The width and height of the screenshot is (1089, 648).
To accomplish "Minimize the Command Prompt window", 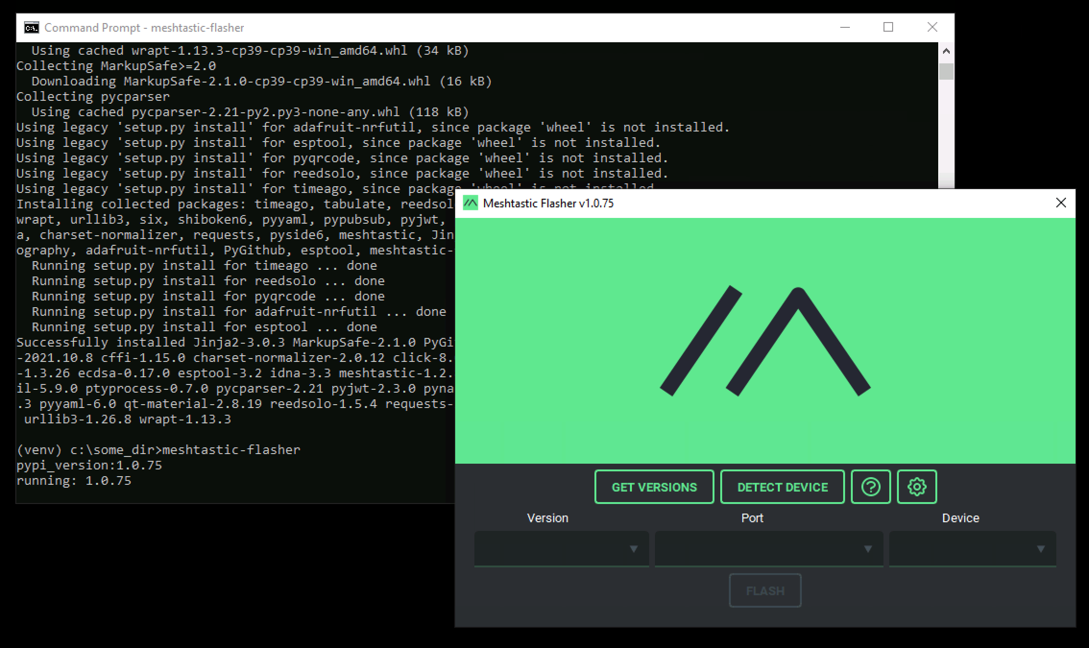I will click(845, 27).
